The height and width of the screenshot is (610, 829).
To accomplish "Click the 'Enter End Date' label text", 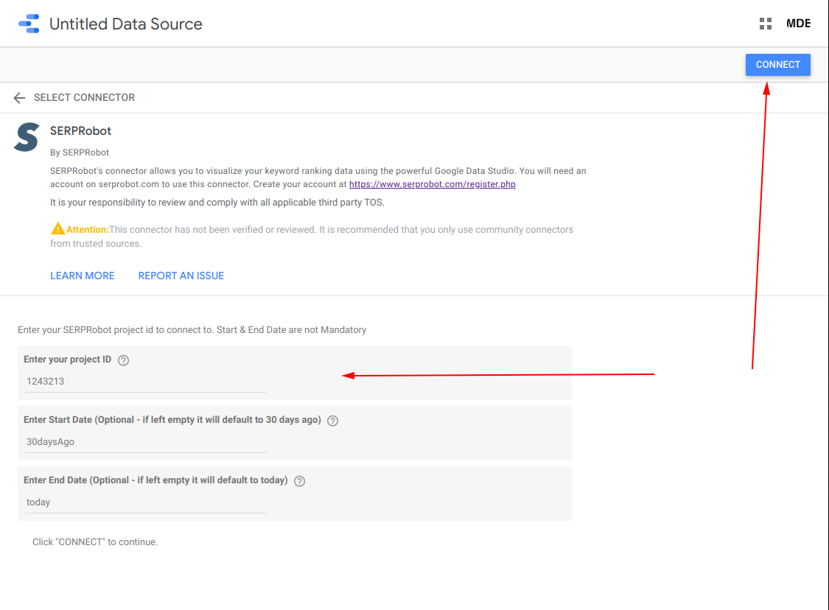I will click(x=155, y=480).
